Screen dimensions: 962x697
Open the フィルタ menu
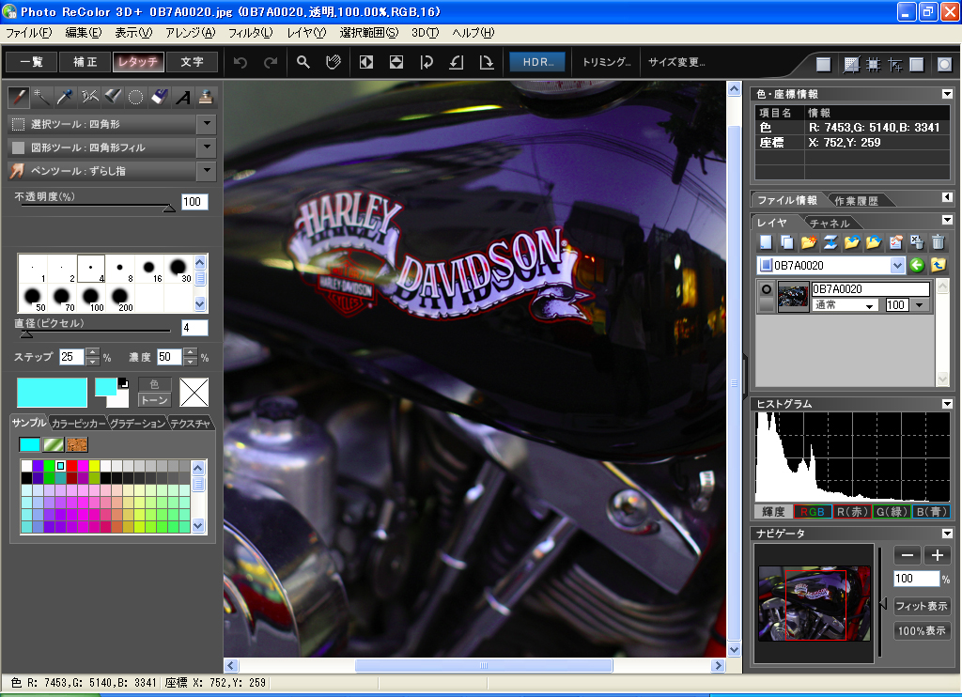click(x=250, y=33)
